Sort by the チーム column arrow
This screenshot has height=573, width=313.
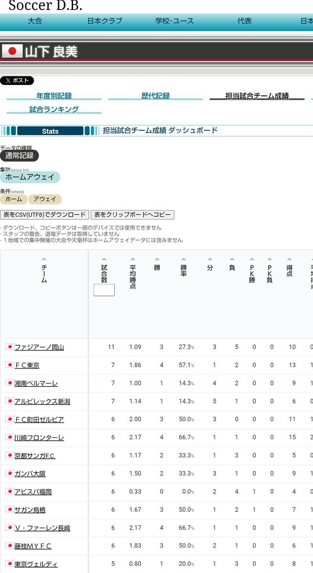coord(44,259)
